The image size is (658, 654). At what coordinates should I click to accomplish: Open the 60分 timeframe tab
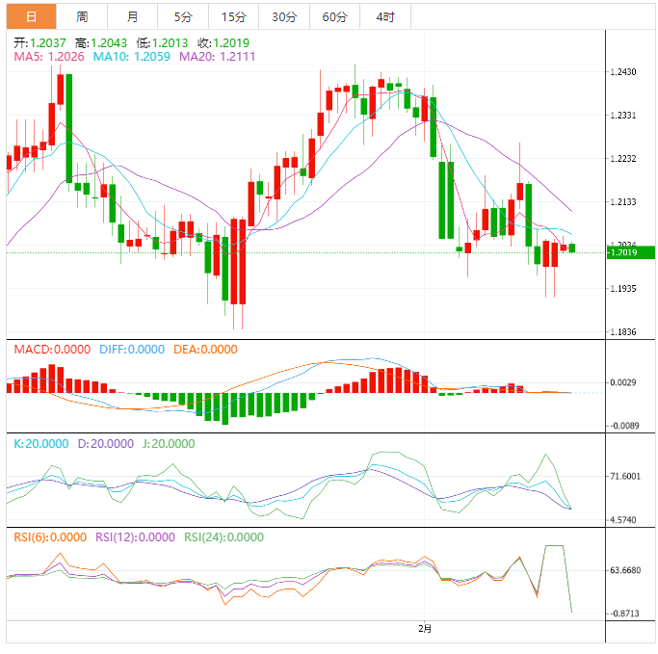point(334,16)
